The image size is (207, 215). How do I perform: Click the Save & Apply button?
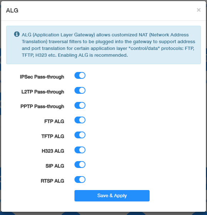112,196
